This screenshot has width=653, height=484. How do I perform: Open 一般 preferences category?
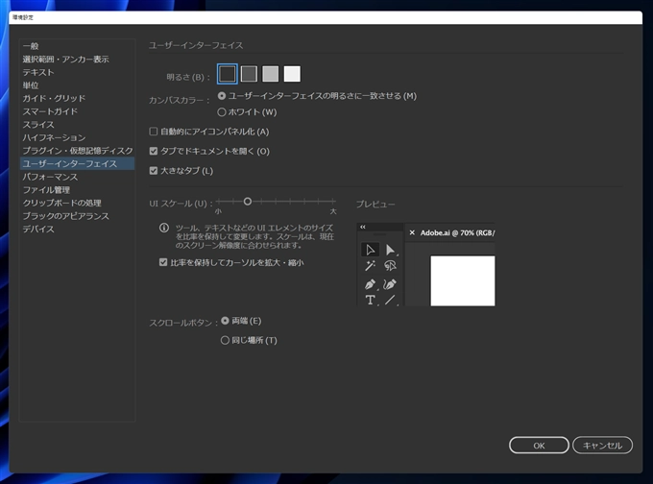point(78,46)
